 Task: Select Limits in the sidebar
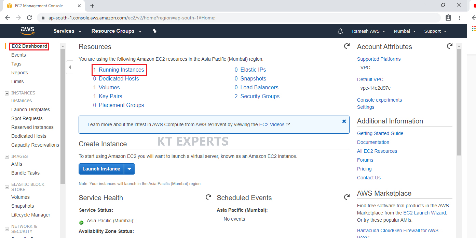click(x=17, y=81)
